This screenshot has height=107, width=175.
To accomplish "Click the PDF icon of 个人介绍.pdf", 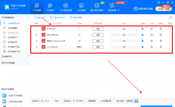I will point(44,47).
